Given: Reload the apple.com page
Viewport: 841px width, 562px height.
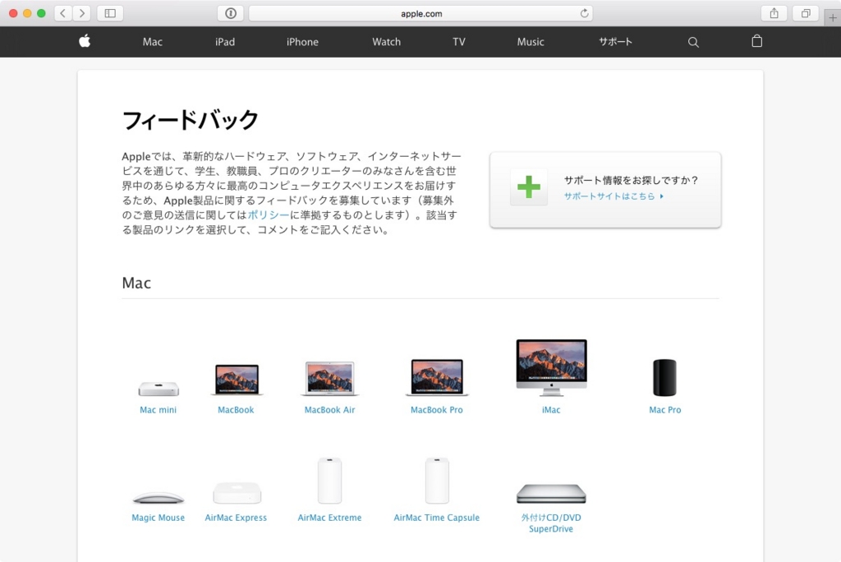Looking at the screenshot, I should click(584, 13).
